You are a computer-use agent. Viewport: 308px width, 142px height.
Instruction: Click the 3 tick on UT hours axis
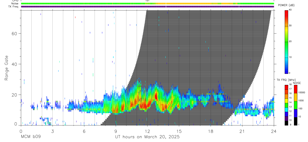pyautogui.click(x=52, y=131)
